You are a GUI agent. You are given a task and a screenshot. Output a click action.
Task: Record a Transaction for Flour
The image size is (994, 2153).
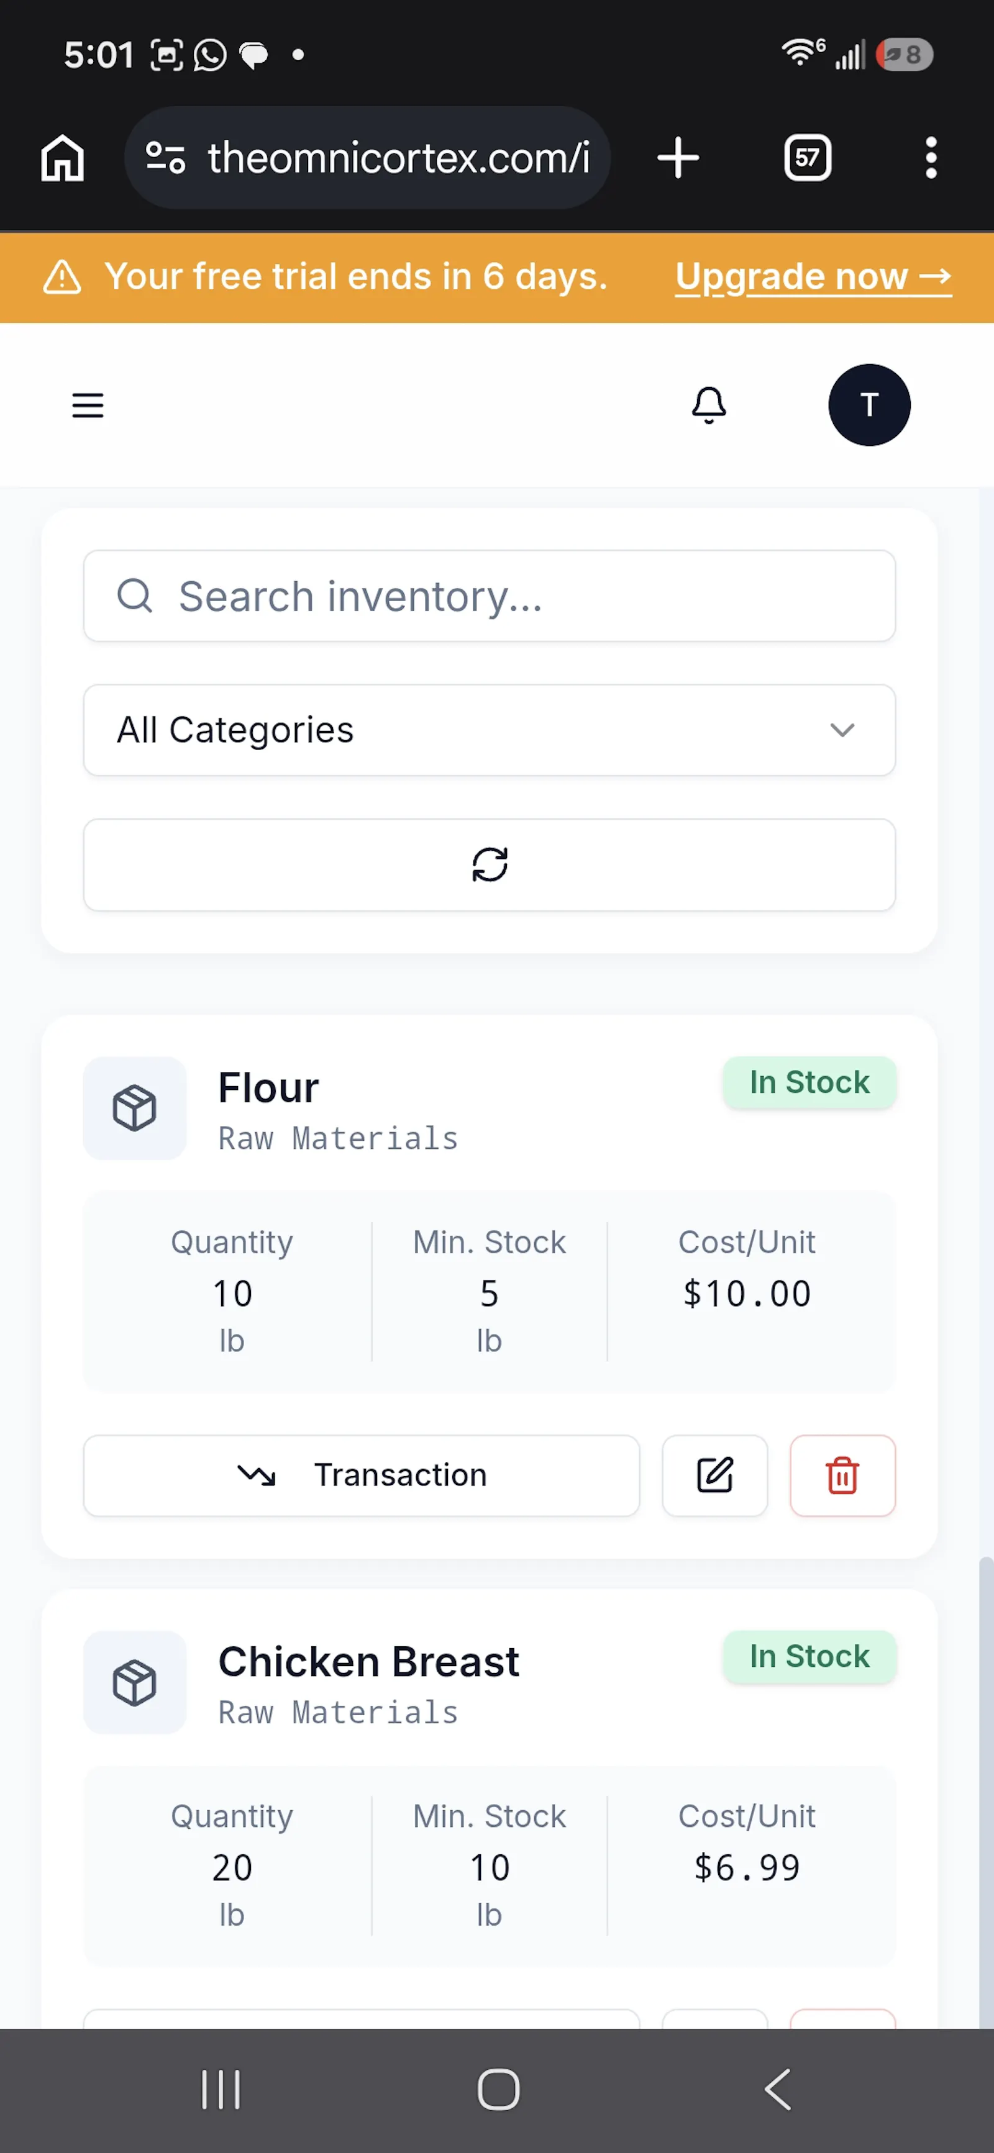[x=361, y=1475]
